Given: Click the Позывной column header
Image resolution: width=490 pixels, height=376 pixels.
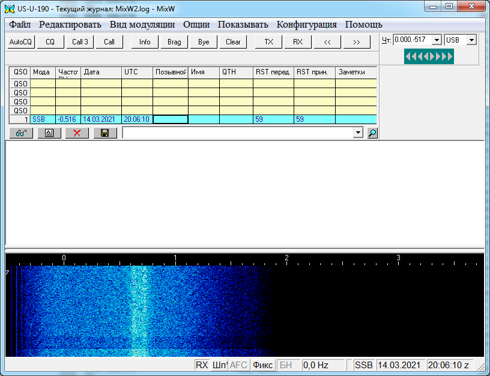Looking at the screenshot, I should [x=171, y=72].
